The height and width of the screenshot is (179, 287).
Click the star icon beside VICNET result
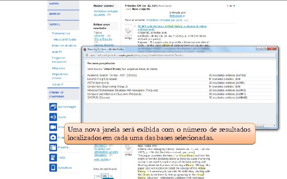[x=135, y=26]
